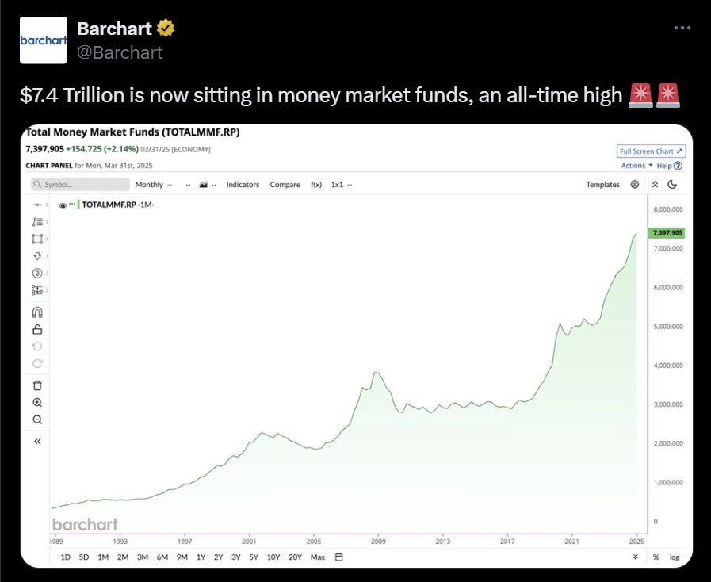Enable the magnet snapping tool
The image size is (711, 582).
pyautogui.click(x=37, y=312)
